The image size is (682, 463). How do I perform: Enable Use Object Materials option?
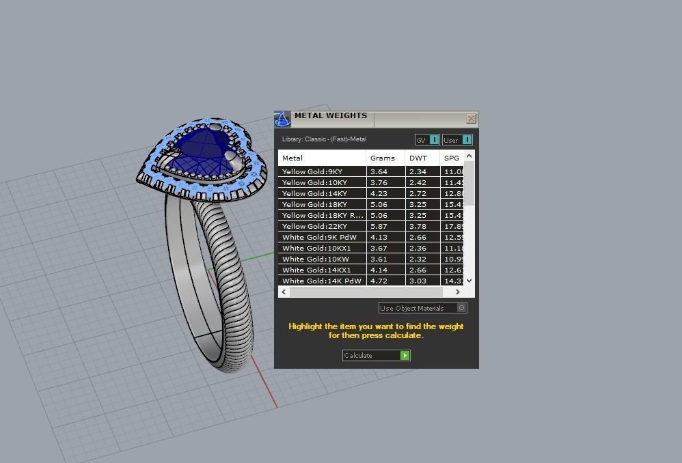pyautogui.click(x=461, y=308)
